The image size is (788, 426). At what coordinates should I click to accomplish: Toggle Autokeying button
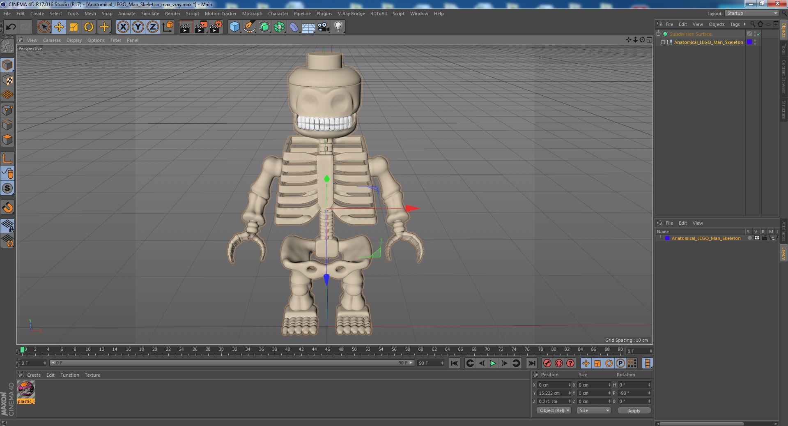(x=559, y=363)
